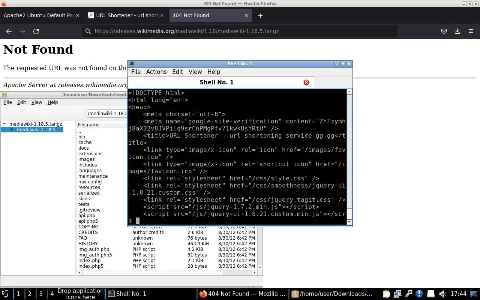
Task: Select the docs folder
Action: click(x=84, y=148)
